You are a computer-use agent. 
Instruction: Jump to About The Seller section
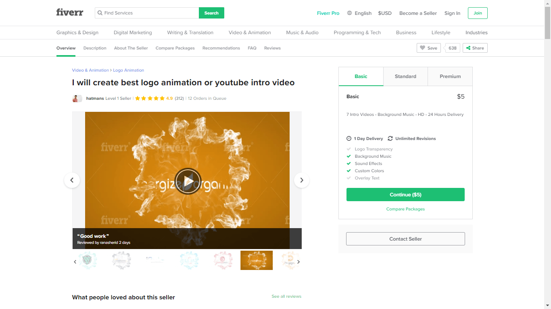point(131,48)
